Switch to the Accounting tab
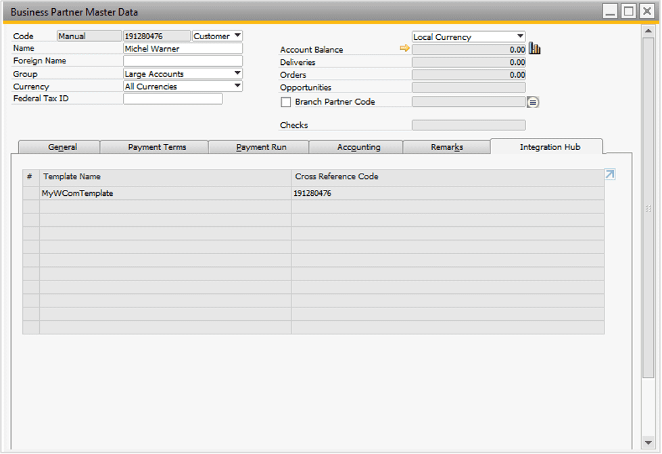Viewport: 662px width, 454px height. pyautogui.click(x=356, y=147)
